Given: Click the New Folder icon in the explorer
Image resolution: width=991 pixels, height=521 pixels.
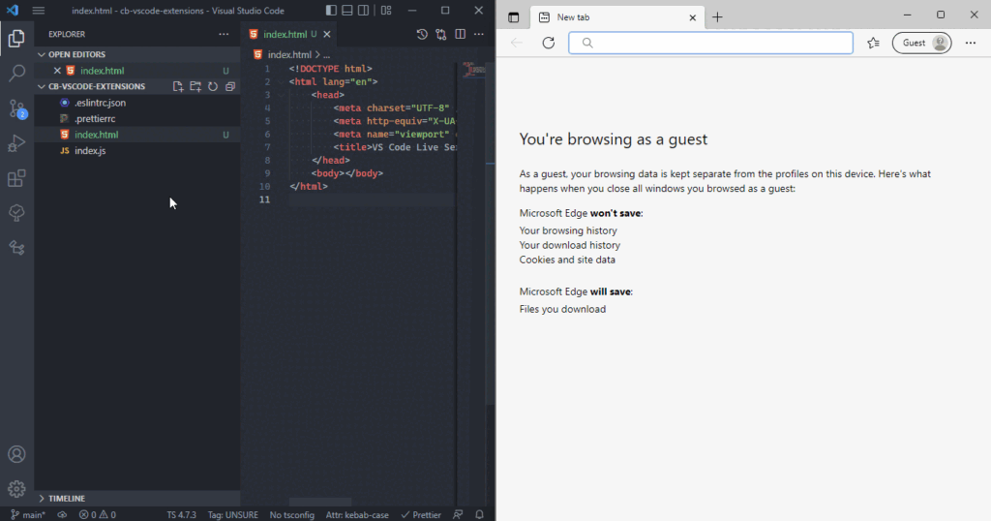Looking at the screenshot, I should pos(195,86).
